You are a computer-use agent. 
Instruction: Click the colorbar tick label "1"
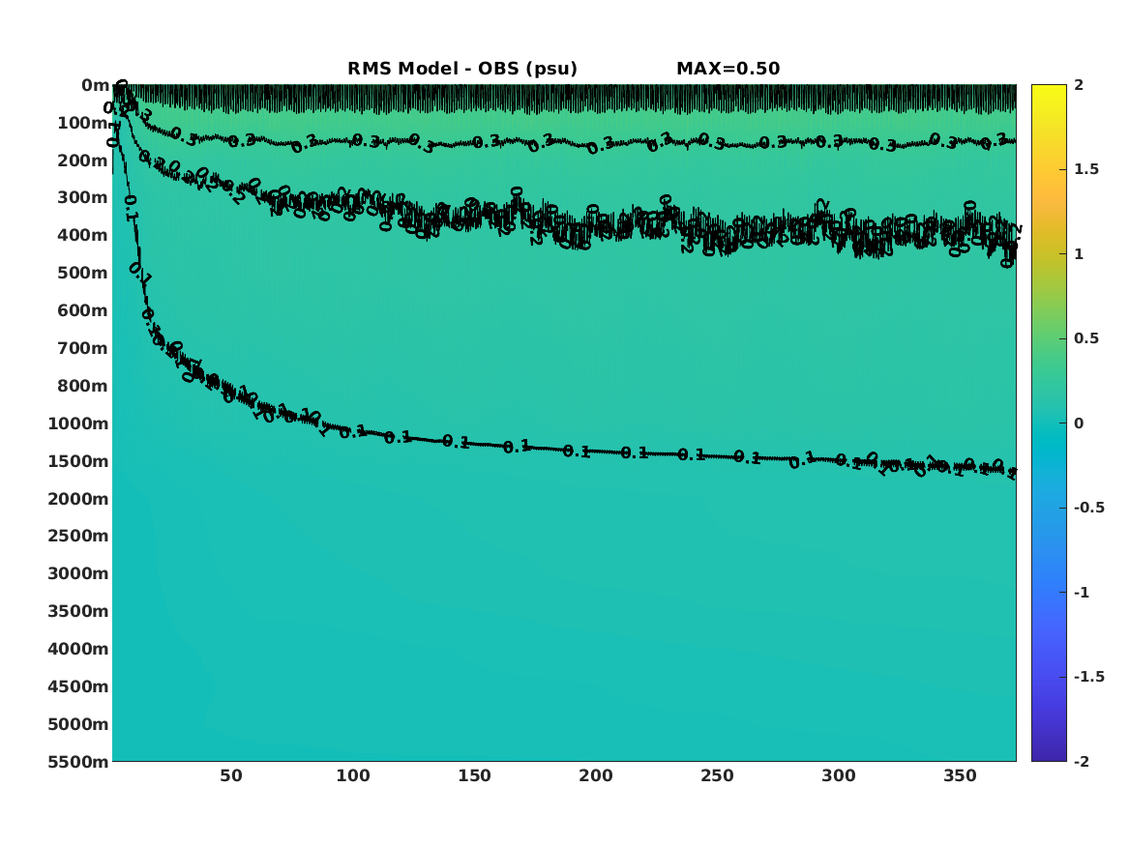(x=1079, y=254)
